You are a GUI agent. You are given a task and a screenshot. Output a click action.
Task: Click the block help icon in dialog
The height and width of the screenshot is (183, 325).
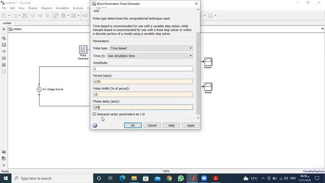pyautogui.click(x=95, y=126)
